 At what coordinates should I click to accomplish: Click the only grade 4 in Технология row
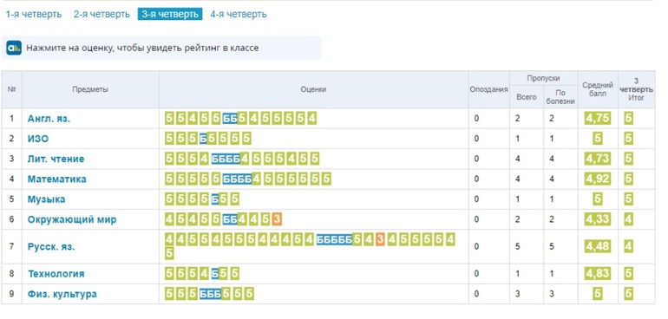pos(204,273)
